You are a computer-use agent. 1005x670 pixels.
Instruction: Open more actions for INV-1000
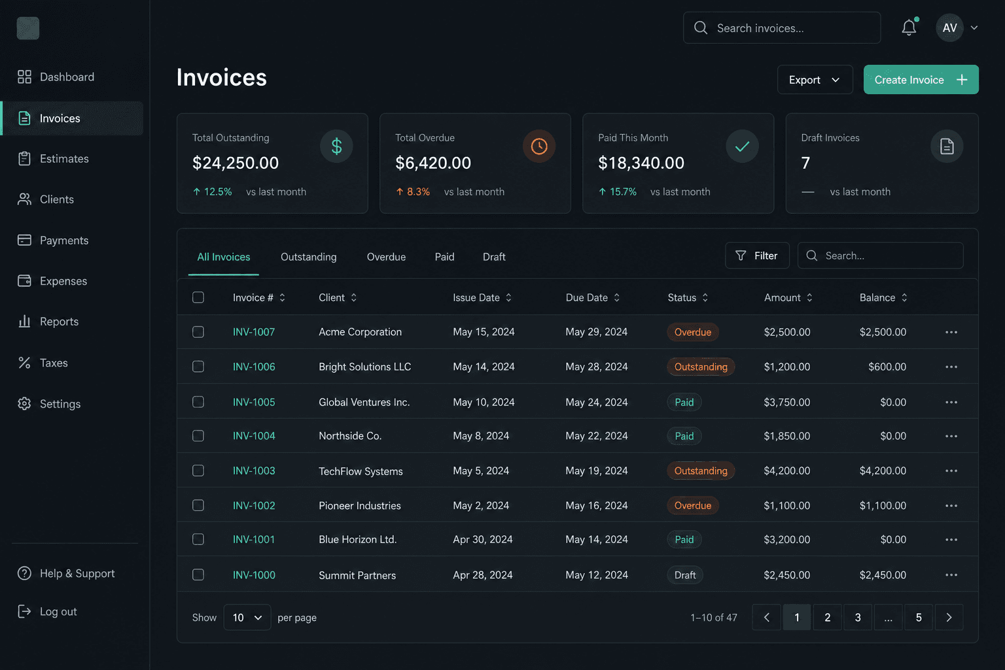(951, 575)
